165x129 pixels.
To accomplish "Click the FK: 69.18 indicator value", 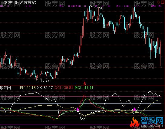I will 28,87.
